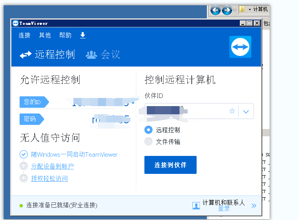The height and width of the screenshot is (220, 299).
Task: Click the Explorer window back arrow
Action: tap(215, 10)
